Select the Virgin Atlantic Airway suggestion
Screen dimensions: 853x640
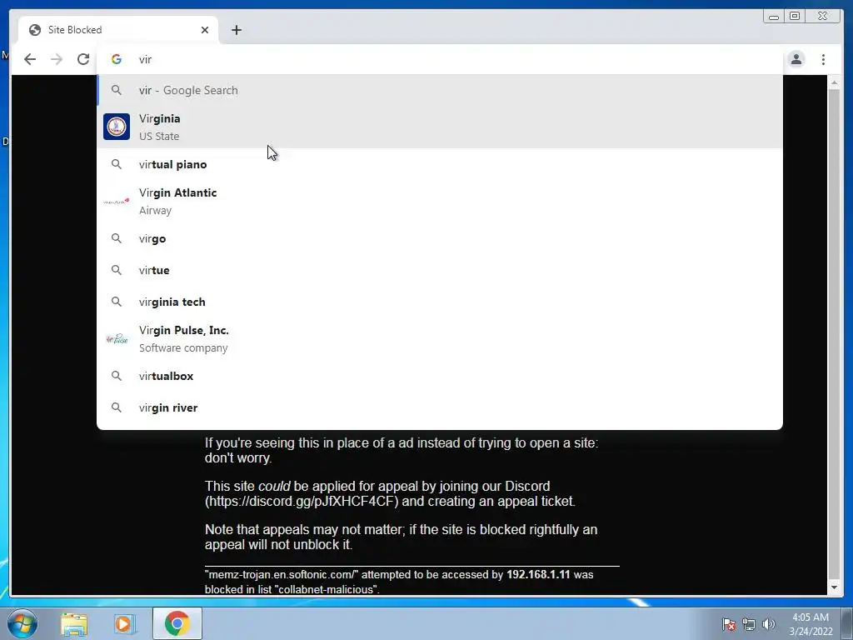[x=440, y=202]
